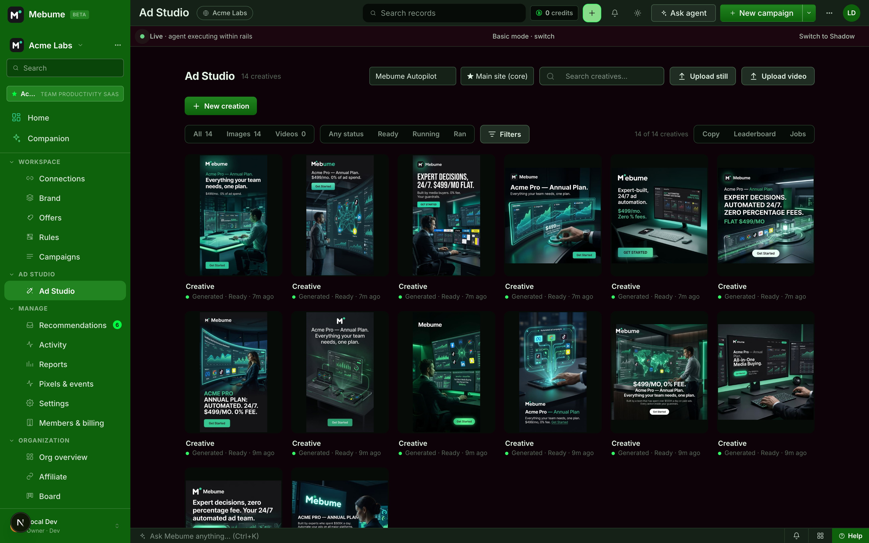
Task: Filter creatives by Running status
Action: coord(426,134)
